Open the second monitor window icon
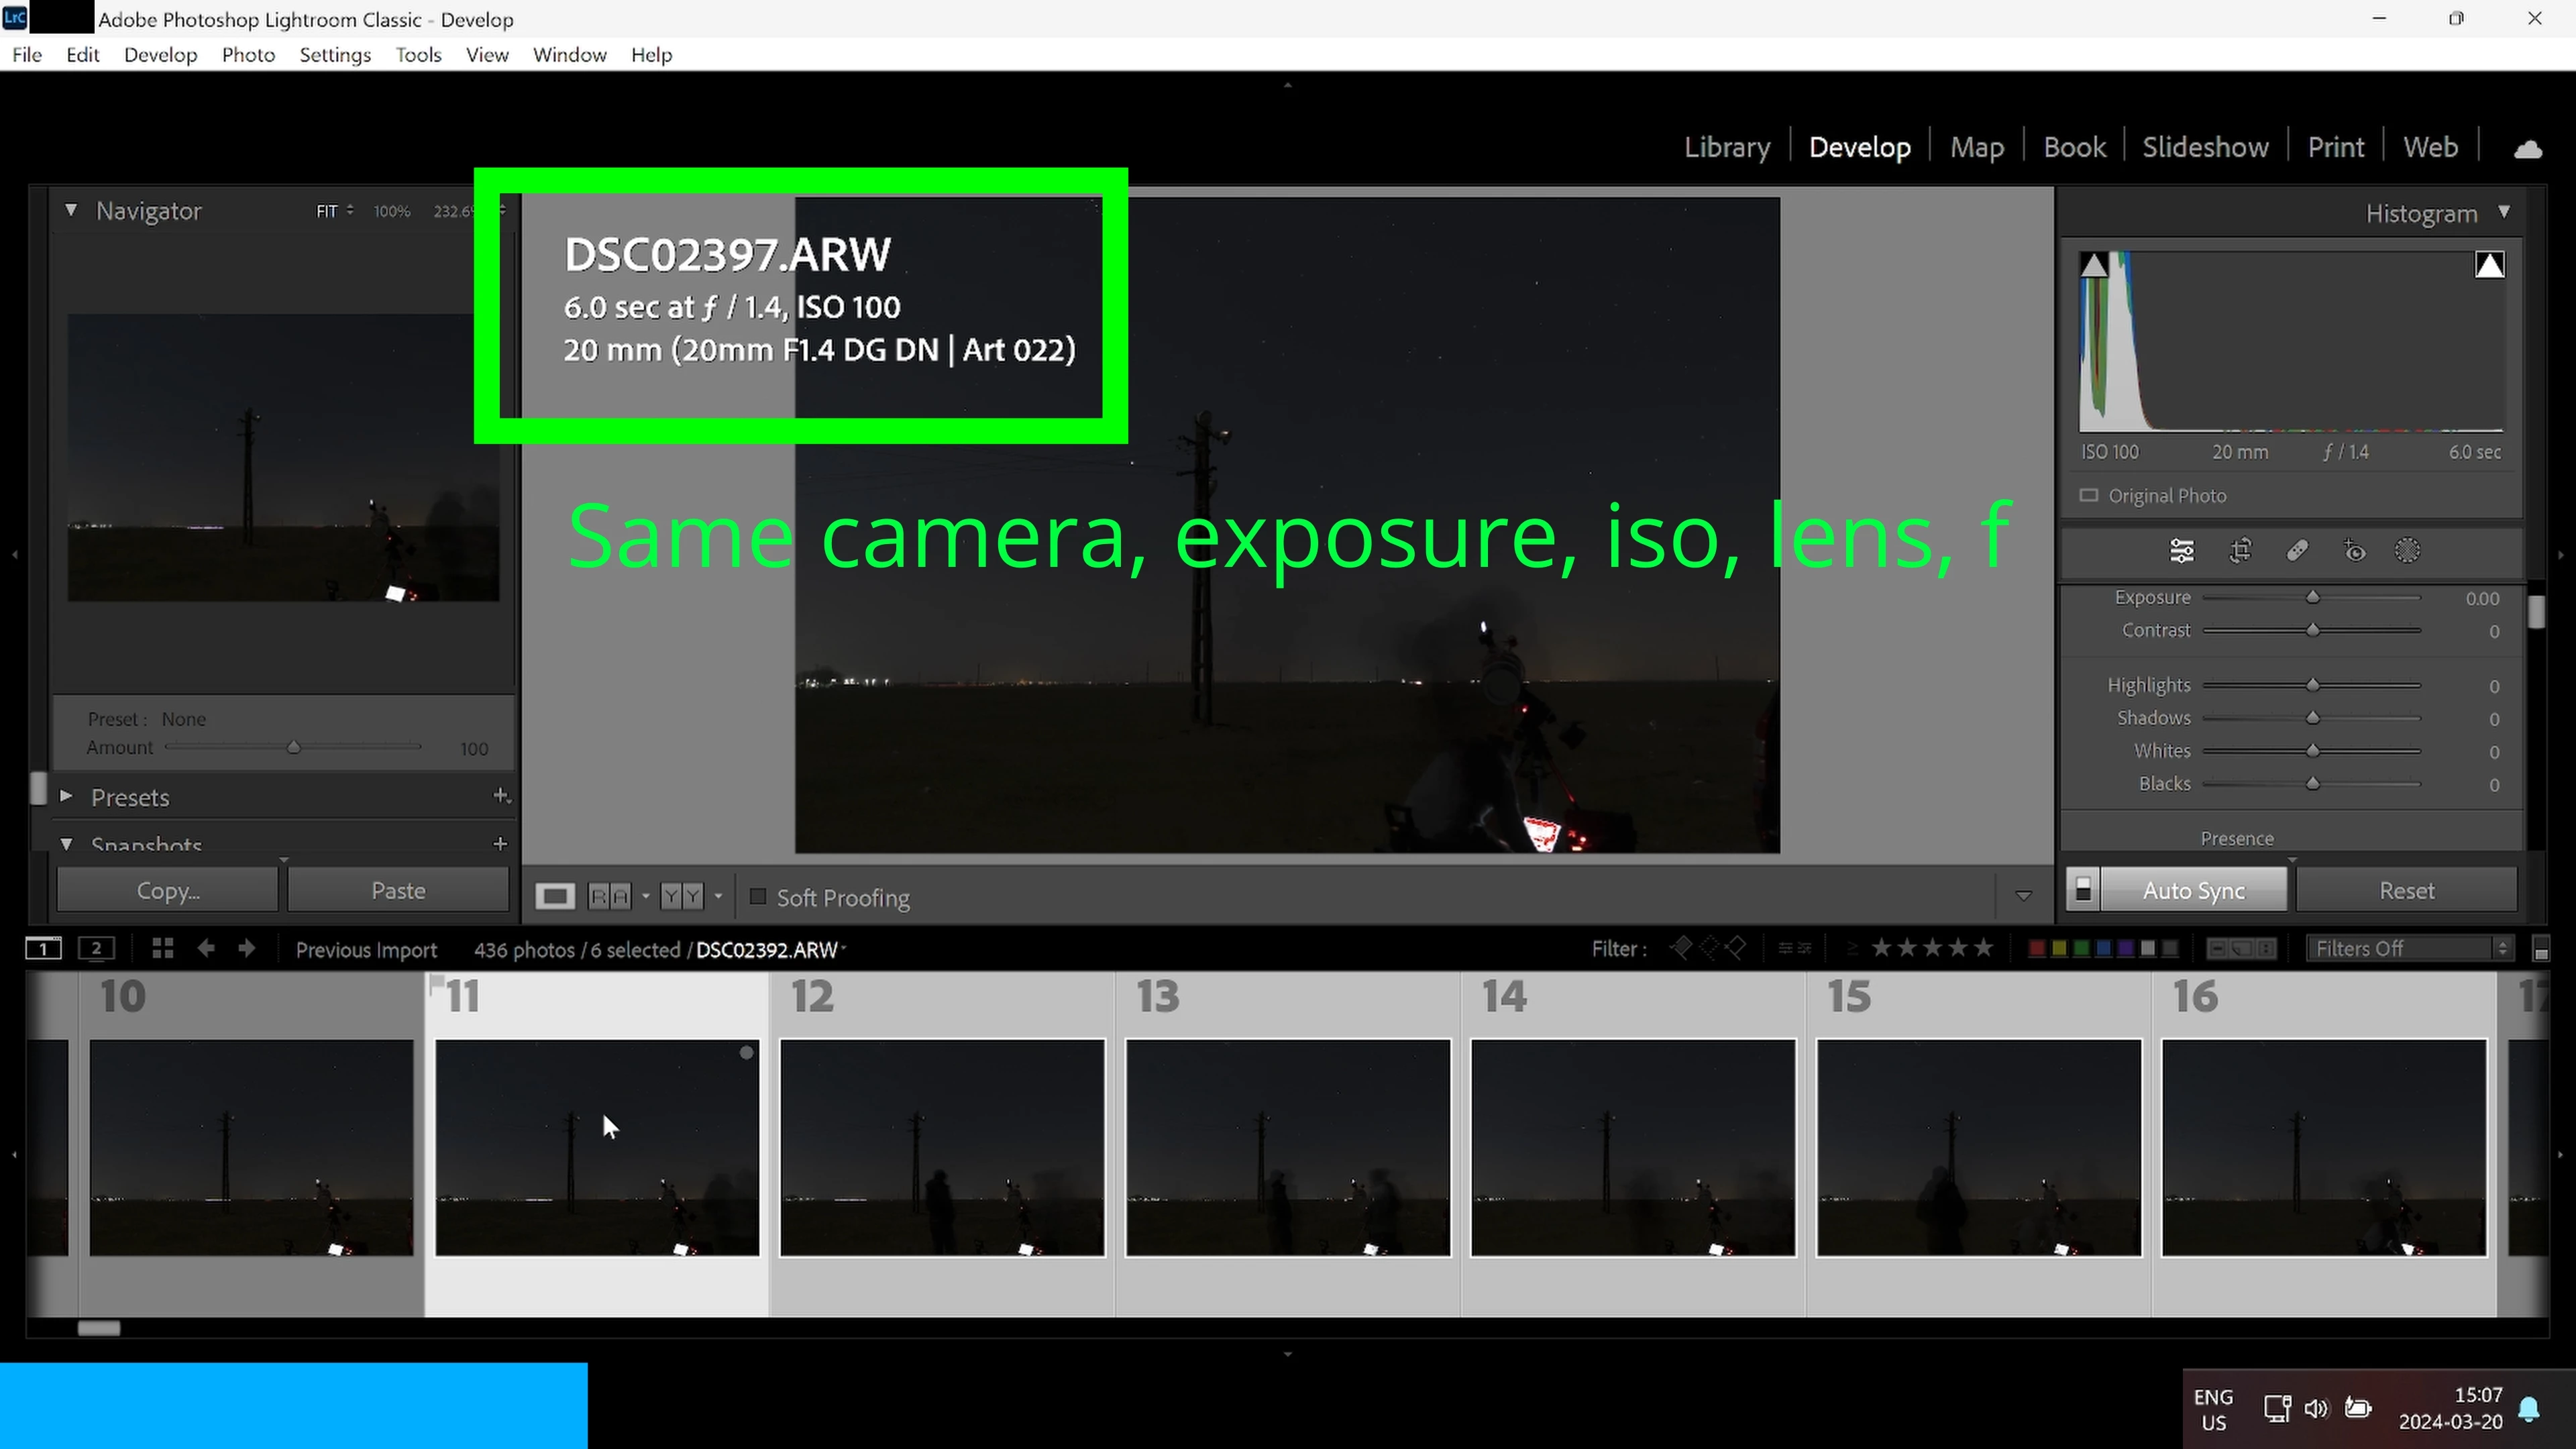Screen dimensions: 2576x1449 96,949
